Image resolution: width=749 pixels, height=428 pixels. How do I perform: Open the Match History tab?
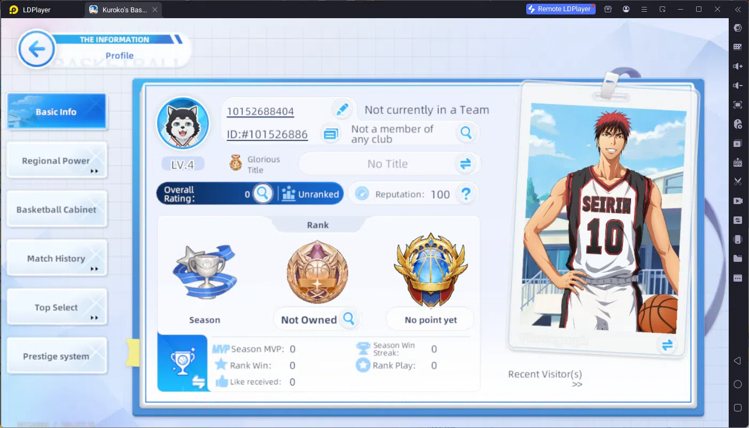tap(57, 258)
